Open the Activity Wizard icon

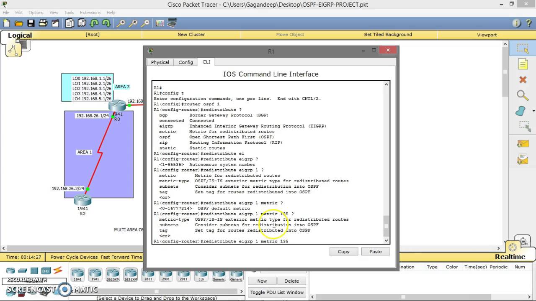(55, 23)
